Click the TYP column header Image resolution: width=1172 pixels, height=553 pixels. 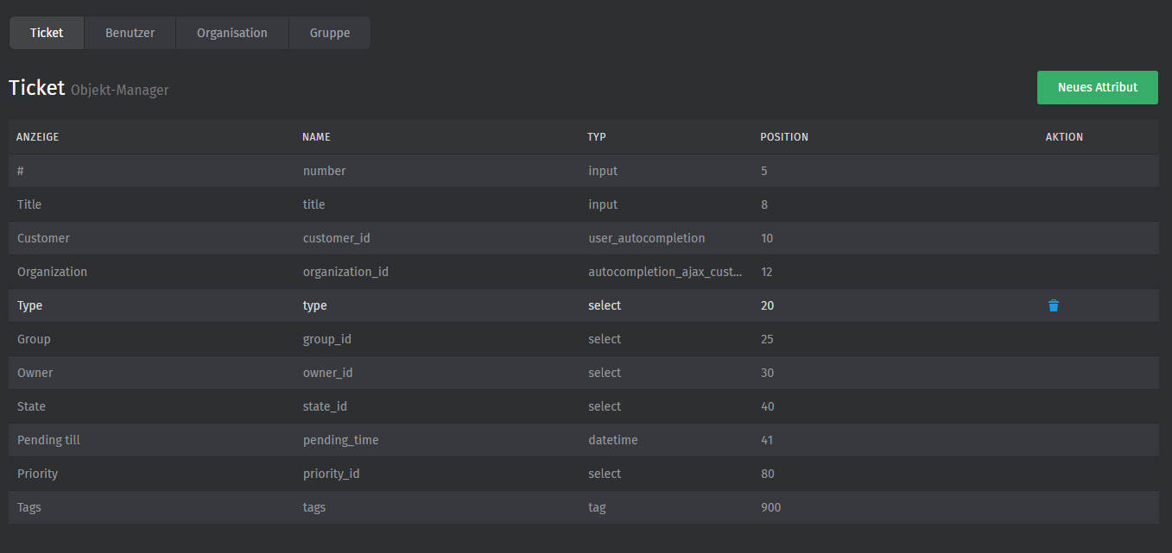[597, 137]
